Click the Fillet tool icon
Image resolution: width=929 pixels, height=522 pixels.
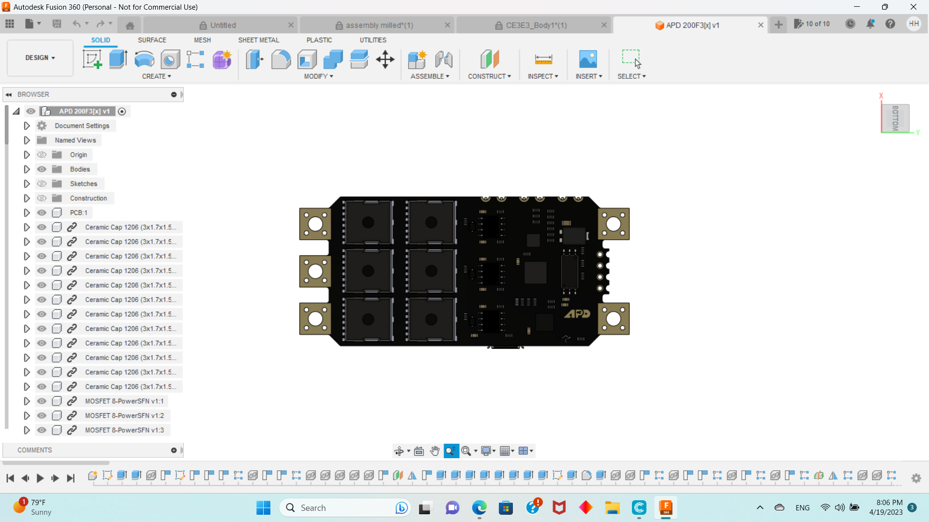pyautogui.click(x=281, y=59)
